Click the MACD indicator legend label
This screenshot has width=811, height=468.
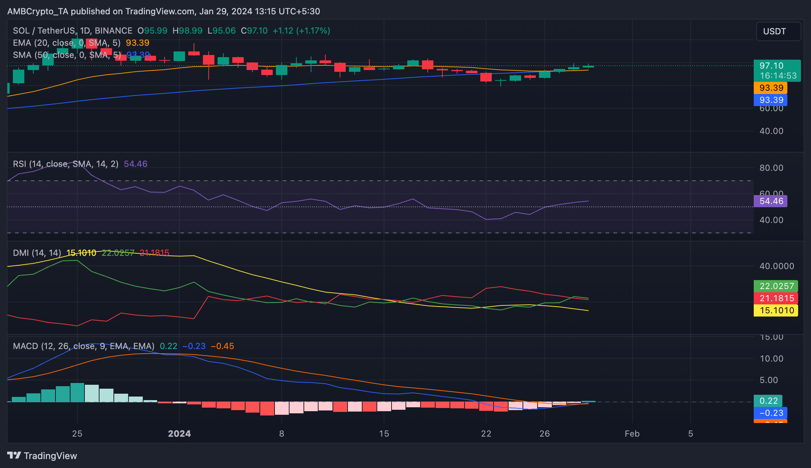[x=84, y=346]
